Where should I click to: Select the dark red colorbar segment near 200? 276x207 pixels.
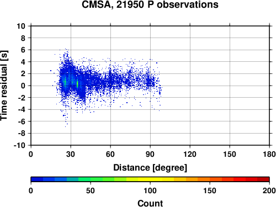(x=263, y=179)
